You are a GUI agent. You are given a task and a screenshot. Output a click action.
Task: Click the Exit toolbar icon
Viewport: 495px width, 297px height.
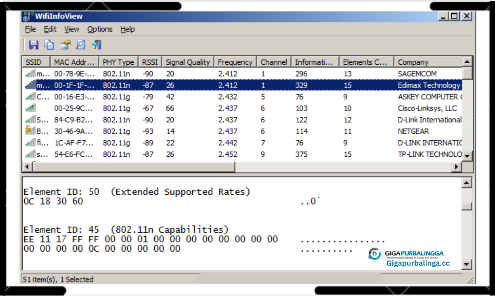coord(97,45)
